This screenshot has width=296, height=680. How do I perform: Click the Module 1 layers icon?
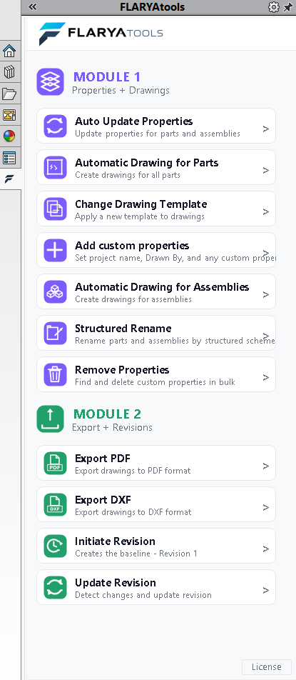click(x=50, y=82)
